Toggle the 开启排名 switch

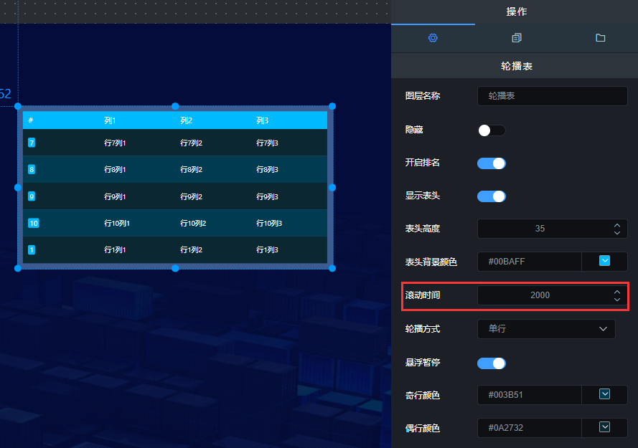coord(492,163)
